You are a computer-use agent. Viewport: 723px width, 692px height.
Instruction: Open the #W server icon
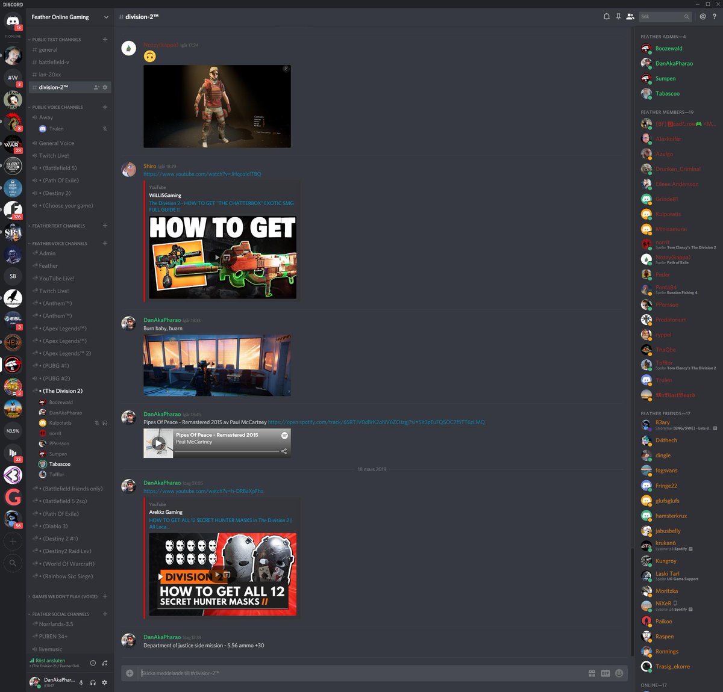[x=13, y=77]
